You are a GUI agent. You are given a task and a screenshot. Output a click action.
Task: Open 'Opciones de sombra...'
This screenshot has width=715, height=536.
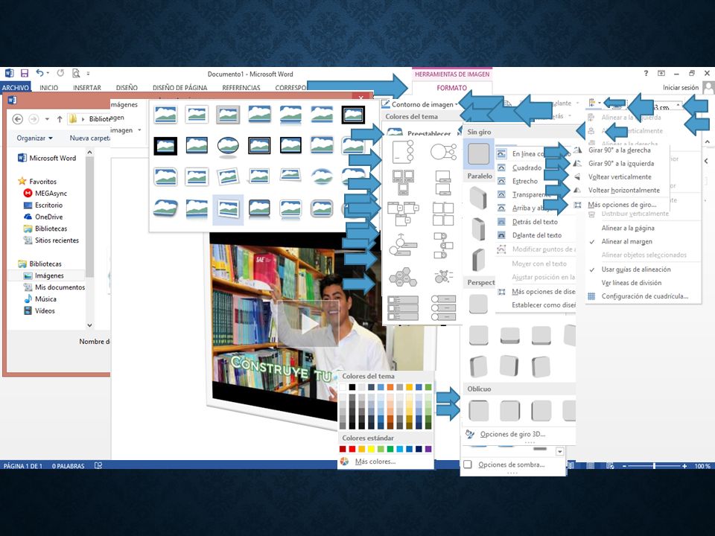pos(511,465)
